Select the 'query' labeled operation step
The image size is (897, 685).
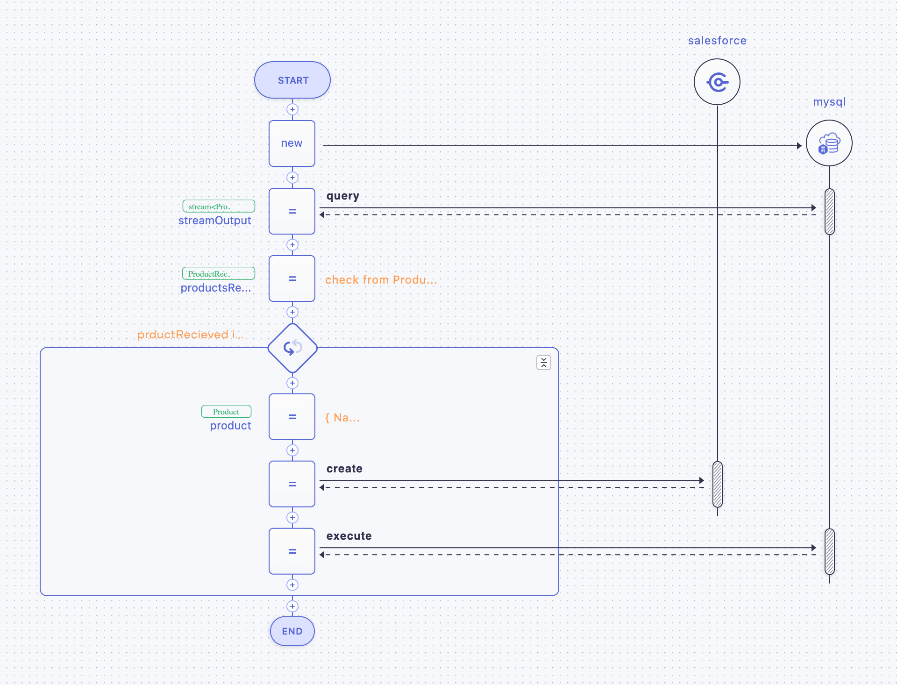pyautogui.click(x=292, y=210)
